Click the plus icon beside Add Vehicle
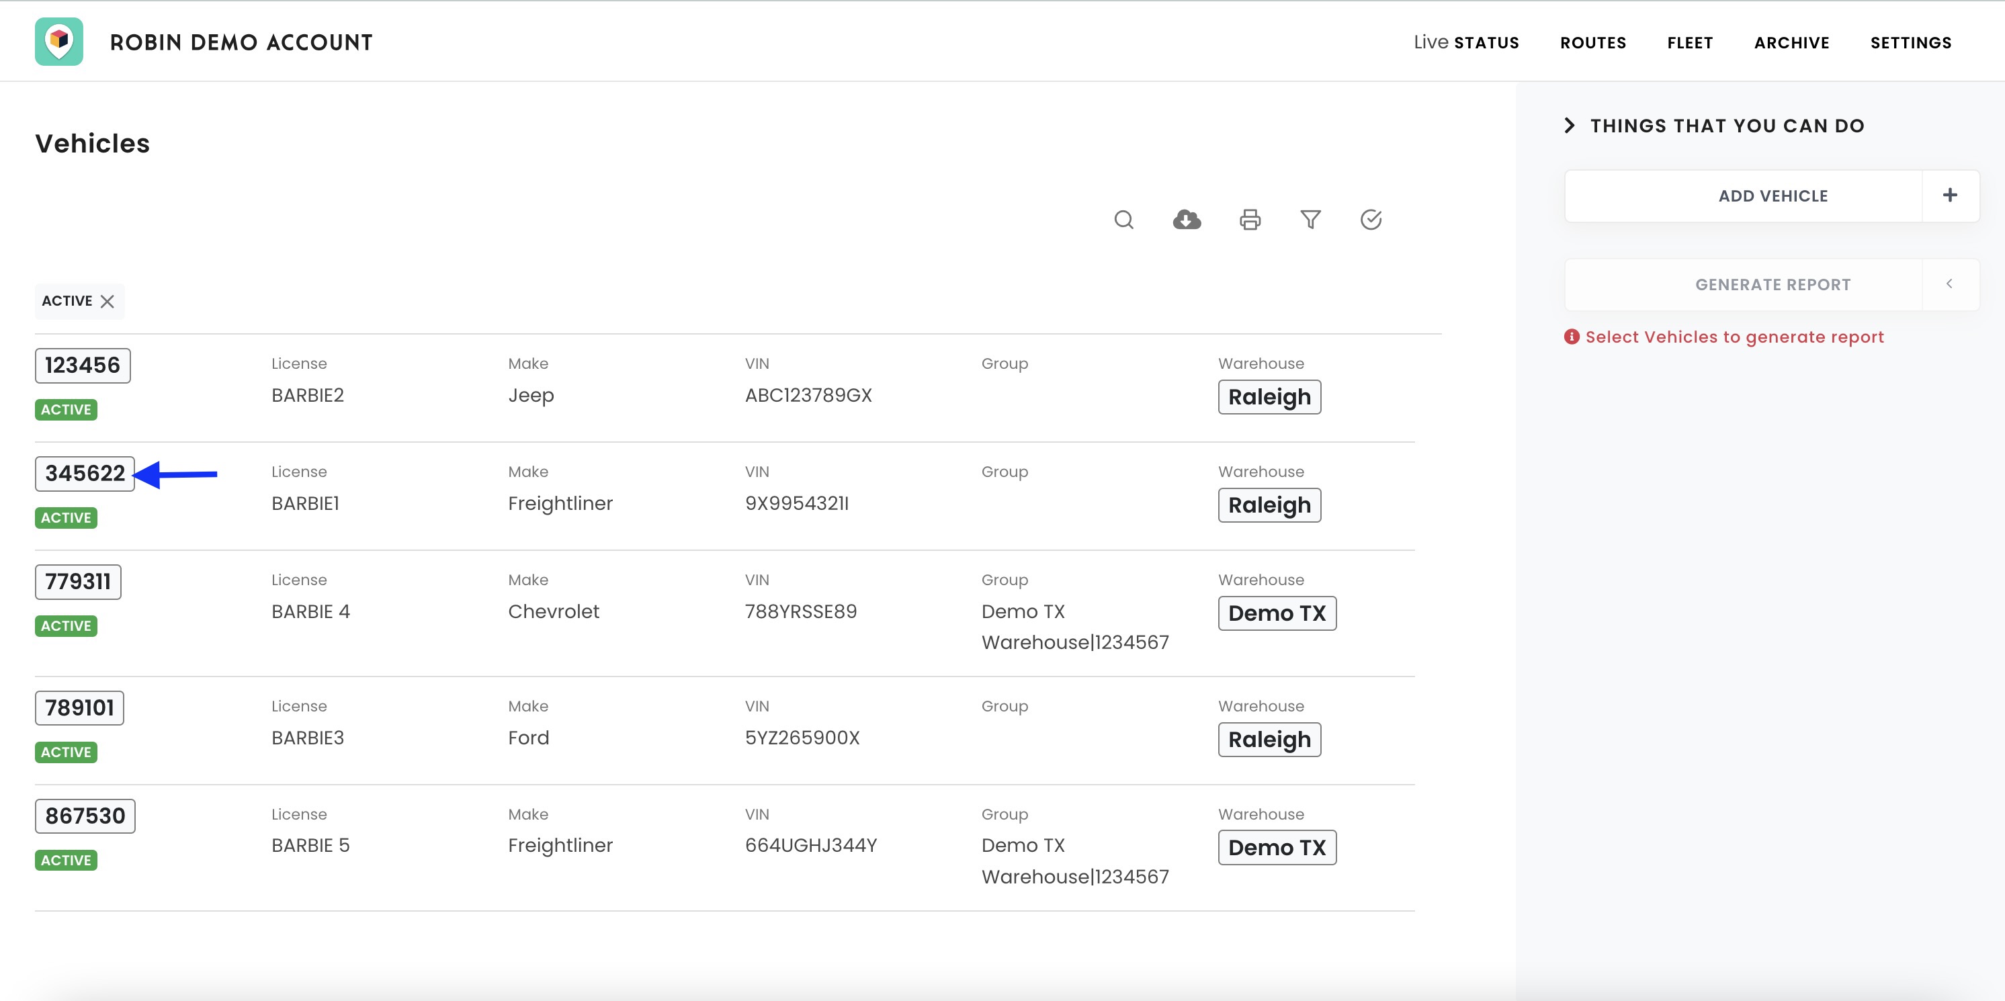This screenshot has width=2005, height=1001. click(x=1949, y=195)
